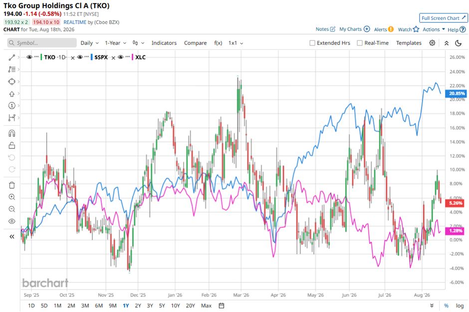The width and height of the screenshot is (469, 312).
Task: Select the 1D time range
Action: point(31,306)
